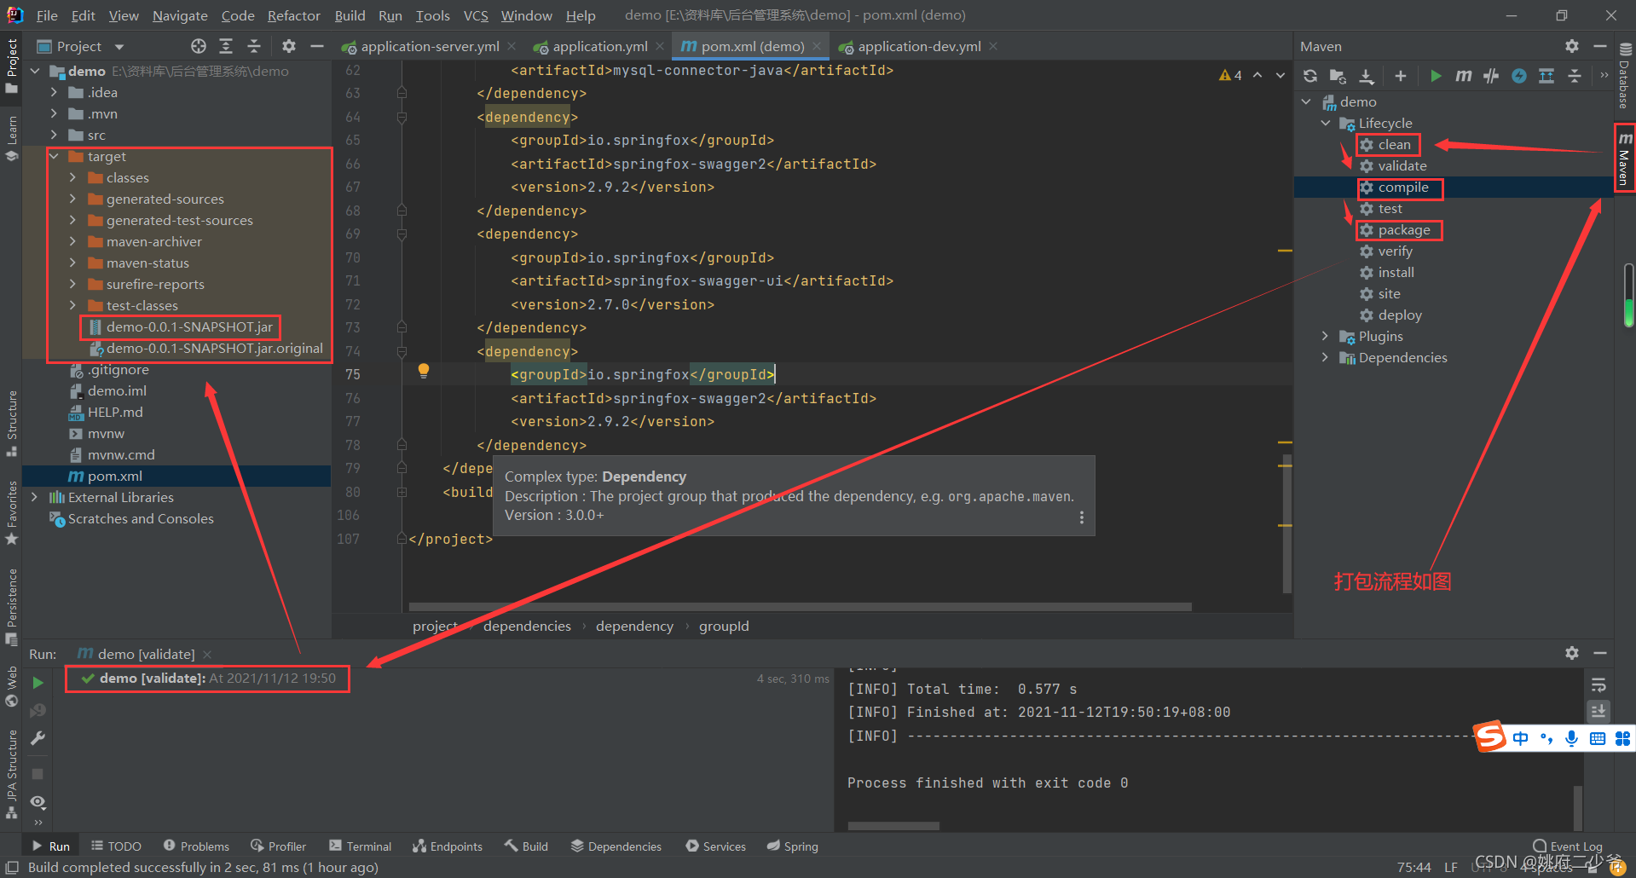This screenshot has width=1636, height=878.
Task: Click Run console horizontal scrollbar
Action: 893,825
